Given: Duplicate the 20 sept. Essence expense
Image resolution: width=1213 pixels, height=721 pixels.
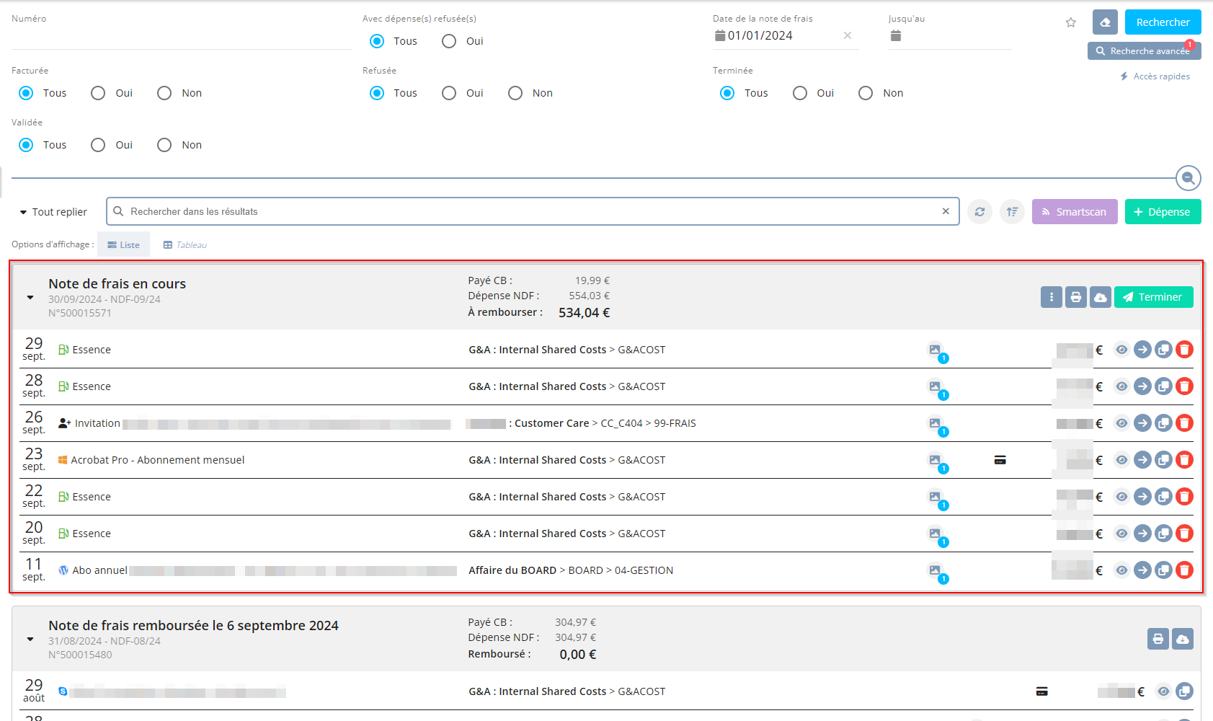Looking at the screenshot, I should click(x=1163, y=534).
